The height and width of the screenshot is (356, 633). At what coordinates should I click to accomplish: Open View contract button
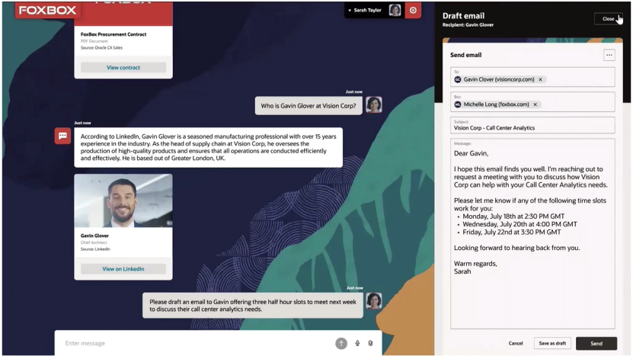point(123,68)
